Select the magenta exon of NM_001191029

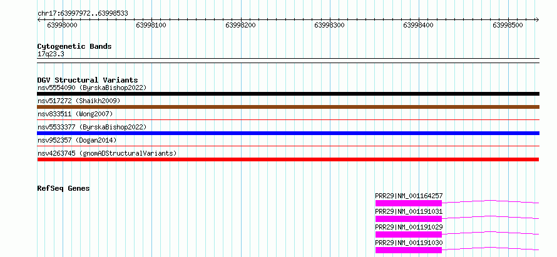[409, 234]
